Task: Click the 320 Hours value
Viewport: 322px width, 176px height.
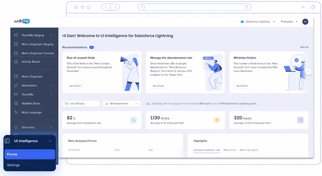Action: click(243, 118)
